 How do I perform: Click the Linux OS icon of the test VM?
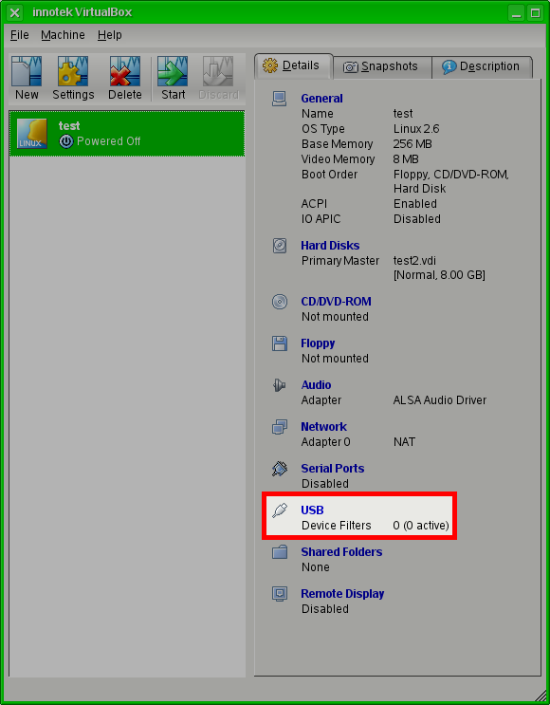pos(32,134)
